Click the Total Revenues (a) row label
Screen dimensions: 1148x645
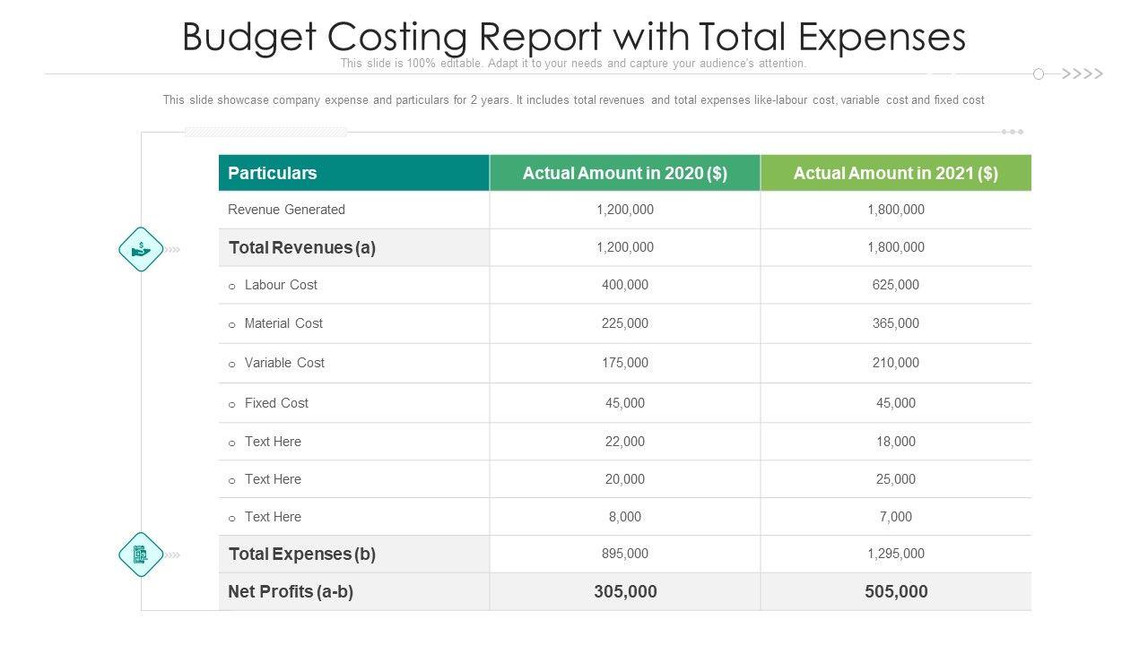(x=302, y=247)
